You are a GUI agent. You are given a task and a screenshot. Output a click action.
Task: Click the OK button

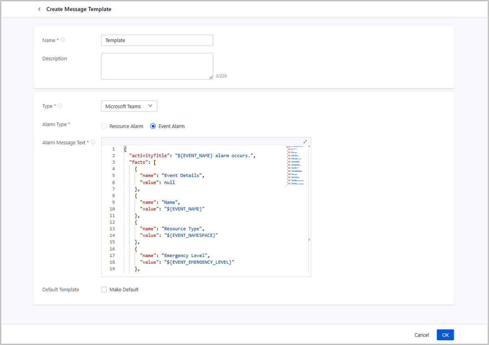445,335
